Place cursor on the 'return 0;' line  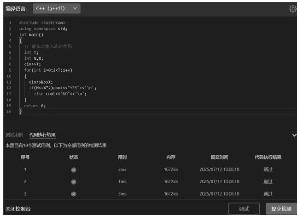click(x=35, y=106)
